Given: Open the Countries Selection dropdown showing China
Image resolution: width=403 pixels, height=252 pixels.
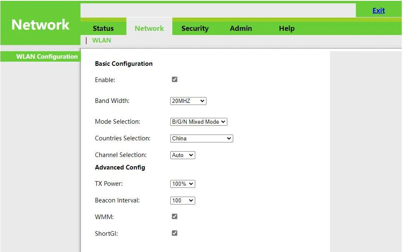Looking at the screenshot, I should click(201, 138).
